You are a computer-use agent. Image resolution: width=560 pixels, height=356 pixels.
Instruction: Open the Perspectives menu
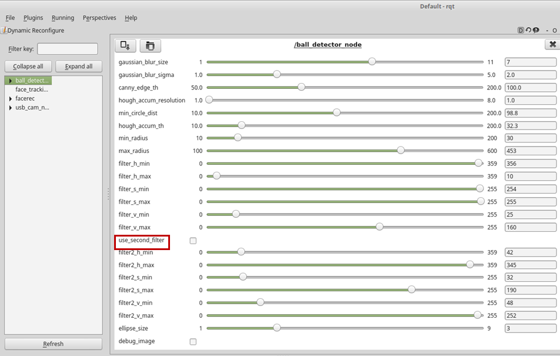tap(99, 18)
